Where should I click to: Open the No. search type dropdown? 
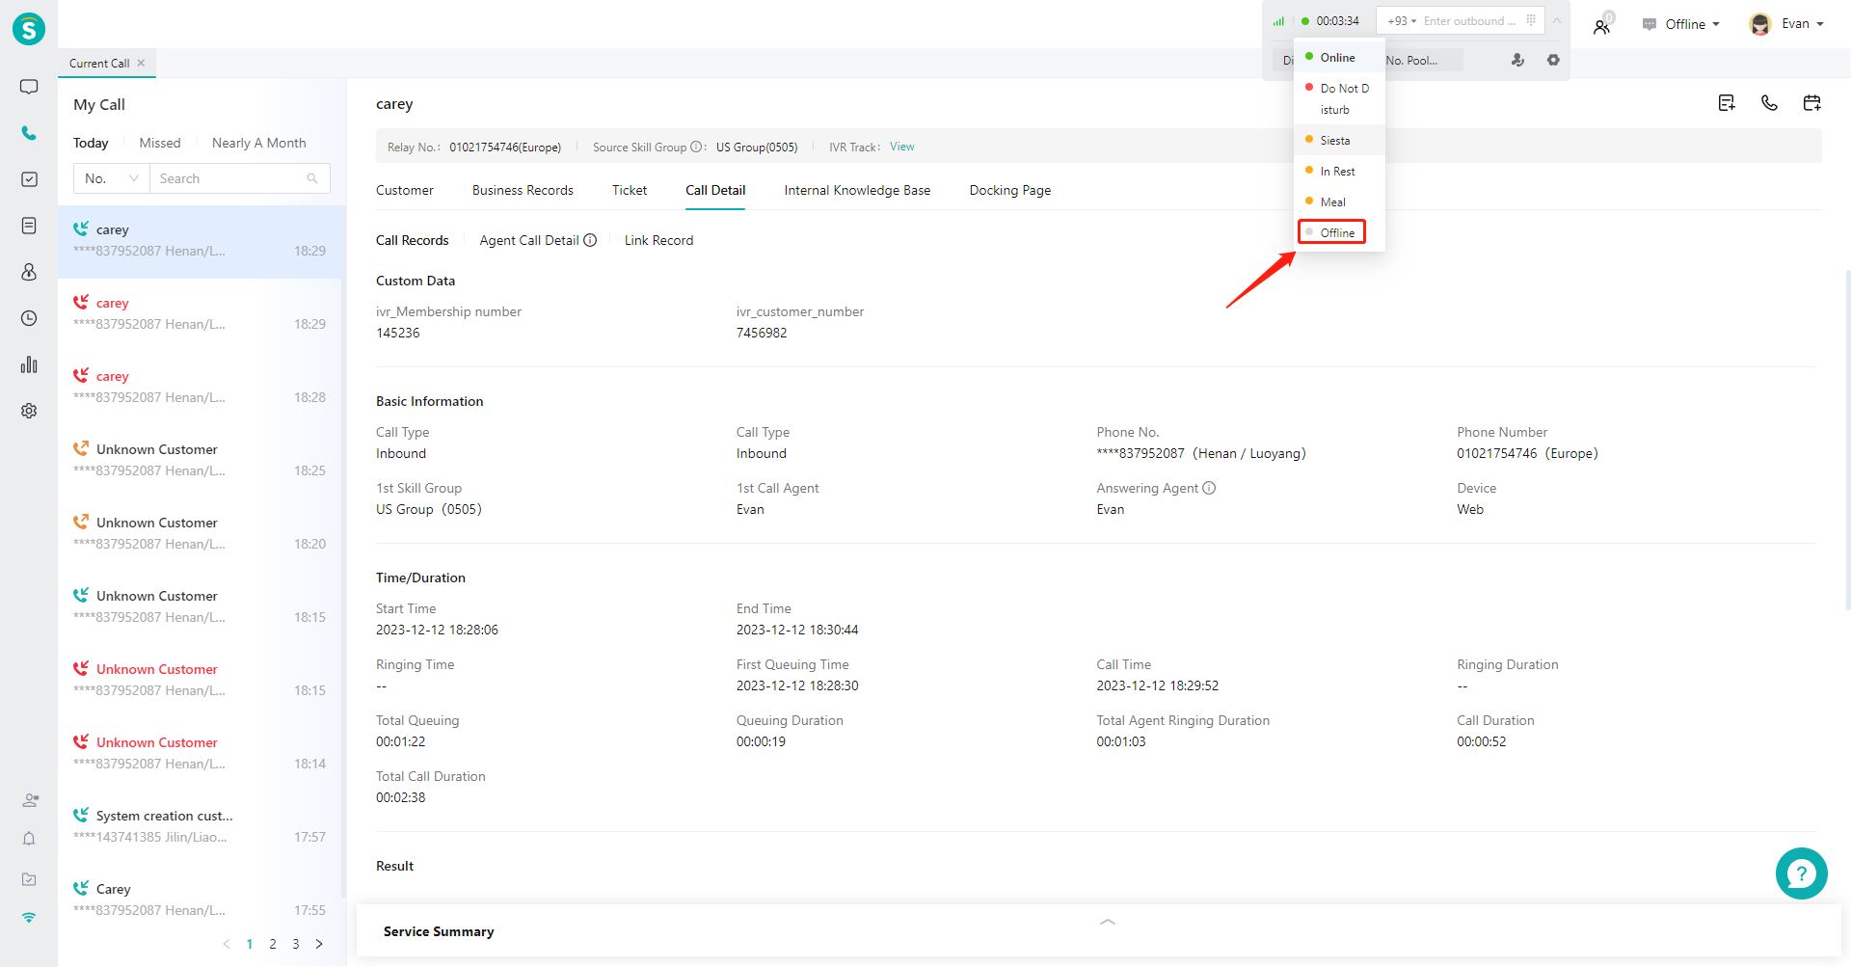(112, 178)
